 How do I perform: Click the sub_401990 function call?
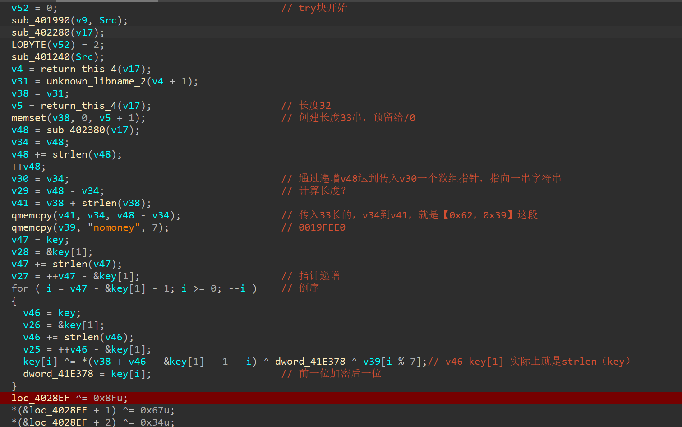(x=41, y=20)
